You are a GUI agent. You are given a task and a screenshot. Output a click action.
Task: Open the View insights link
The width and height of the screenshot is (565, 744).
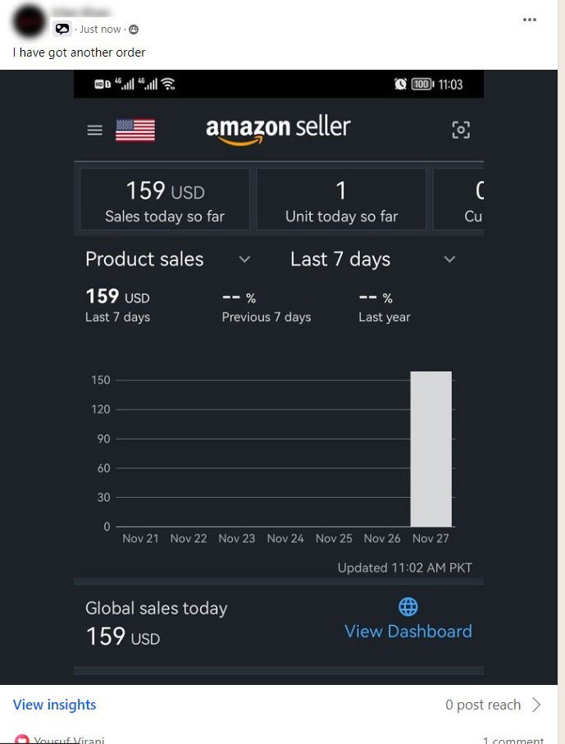[54, 705]
